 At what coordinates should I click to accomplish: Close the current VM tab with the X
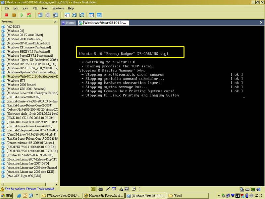261,23
